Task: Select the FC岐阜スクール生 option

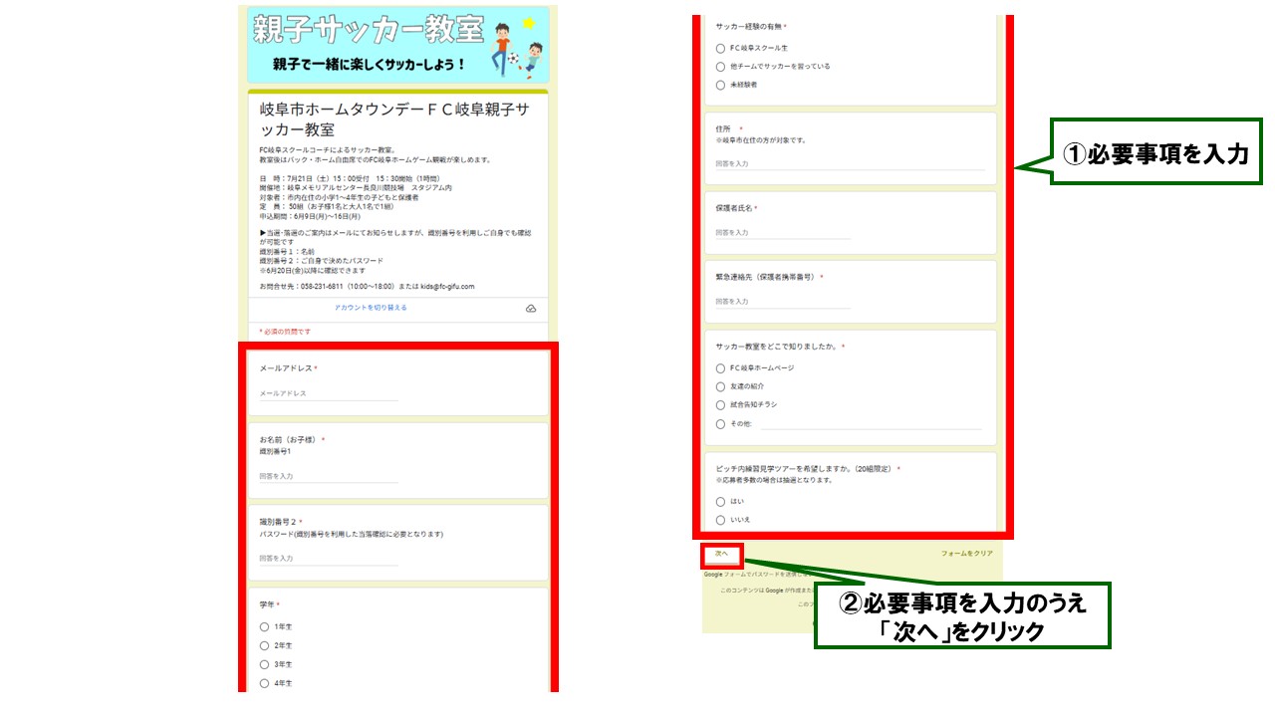Action: click(x=720, y=48)
